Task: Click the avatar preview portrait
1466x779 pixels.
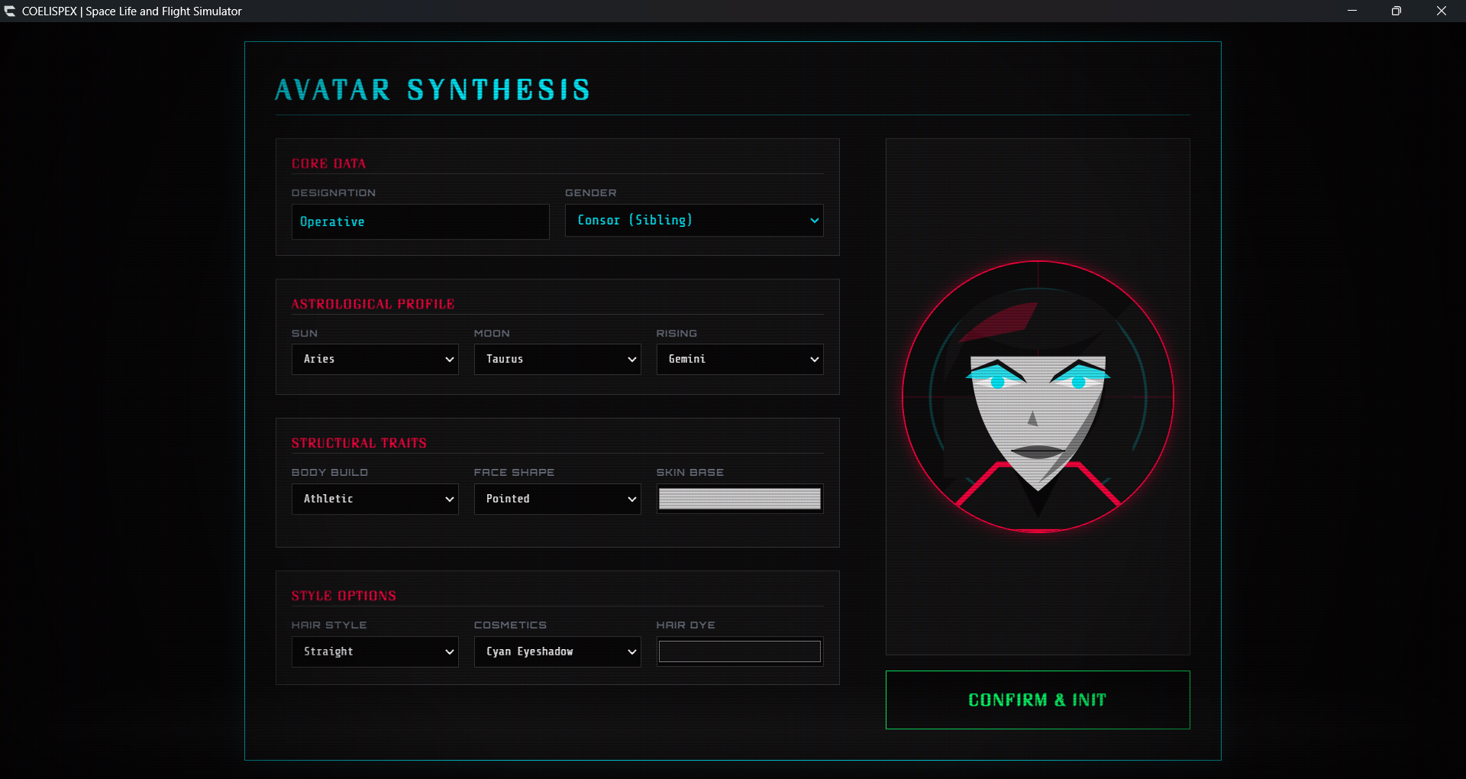Action: 1038,396
